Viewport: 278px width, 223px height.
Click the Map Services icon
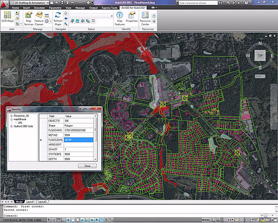[x=28, y=18]
